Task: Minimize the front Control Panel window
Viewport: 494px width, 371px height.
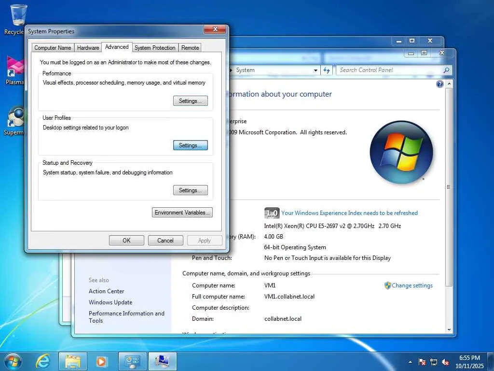Action: [x=411, y=53]
